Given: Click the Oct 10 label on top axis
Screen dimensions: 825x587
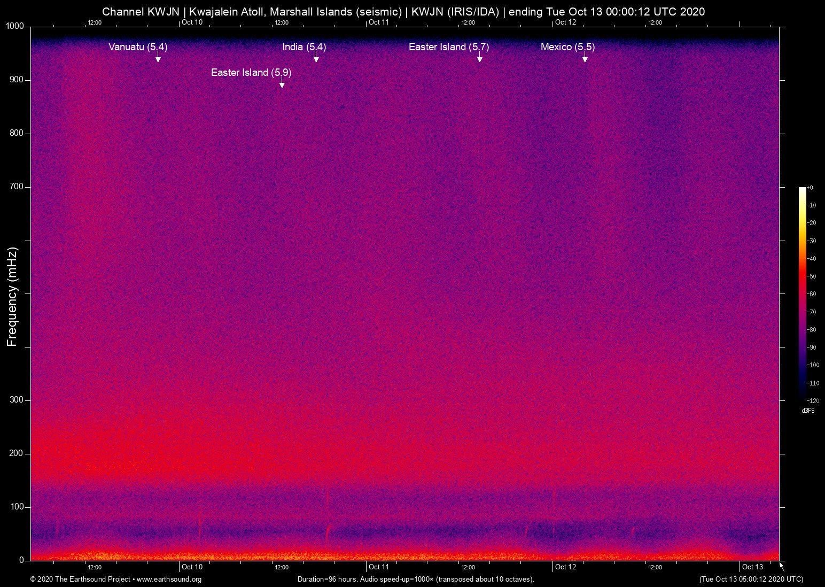Looking at the screenshot, I should click(x=192, y=22).
